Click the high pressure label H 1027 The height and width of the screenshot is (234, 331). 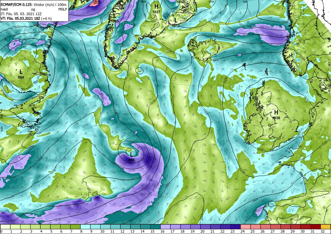pos(156,9)
